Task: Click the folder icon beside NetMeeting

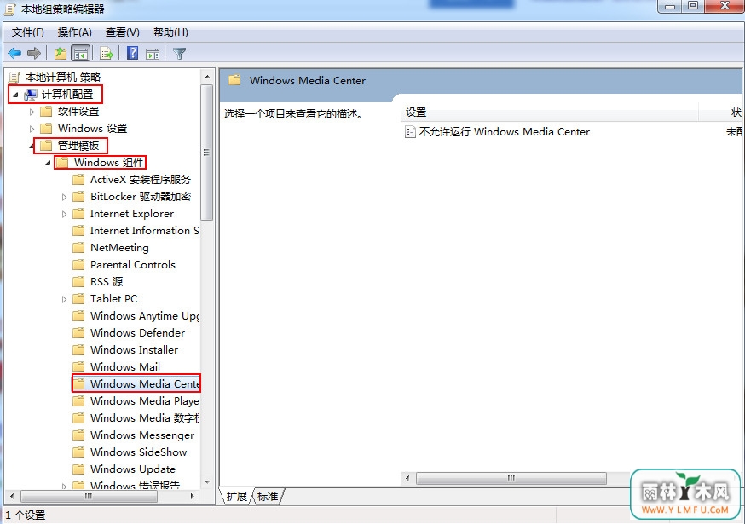Action: click(78, 248)
